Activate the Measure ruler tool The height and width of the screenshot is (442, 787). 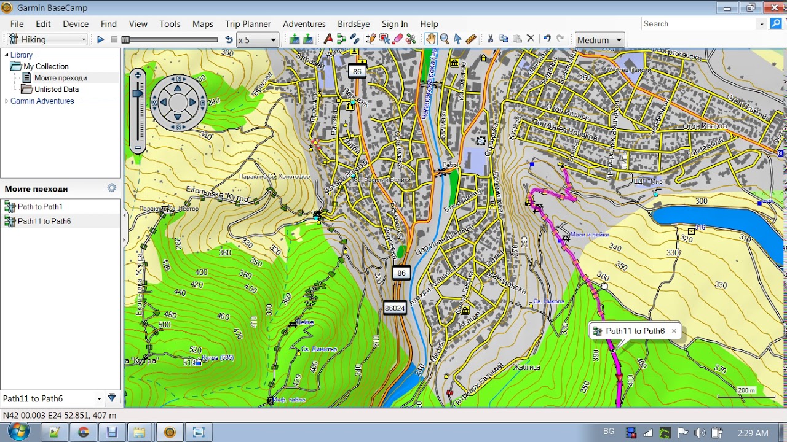pyautogui.click(x=471, y=39)
